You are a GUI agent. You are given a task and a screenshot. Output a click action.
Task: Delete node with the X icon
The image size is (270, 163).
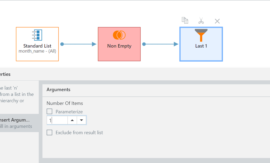click(217, 21)
